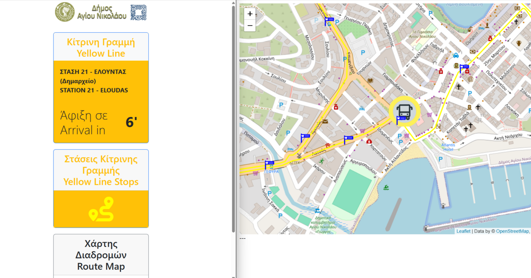
Task: Select bus stop flag near 25ης Μαρτίου street
Action: click(x=464, y=68)
